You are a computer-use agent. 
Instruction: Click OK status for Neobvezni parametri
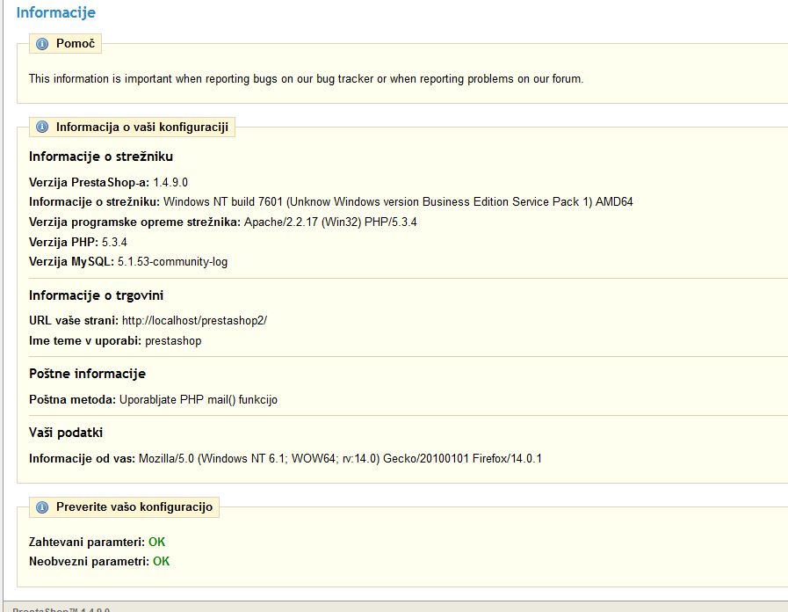coord(162,562)
